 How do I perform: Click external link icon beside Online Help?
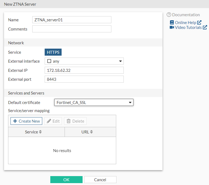tap(199, 23)
